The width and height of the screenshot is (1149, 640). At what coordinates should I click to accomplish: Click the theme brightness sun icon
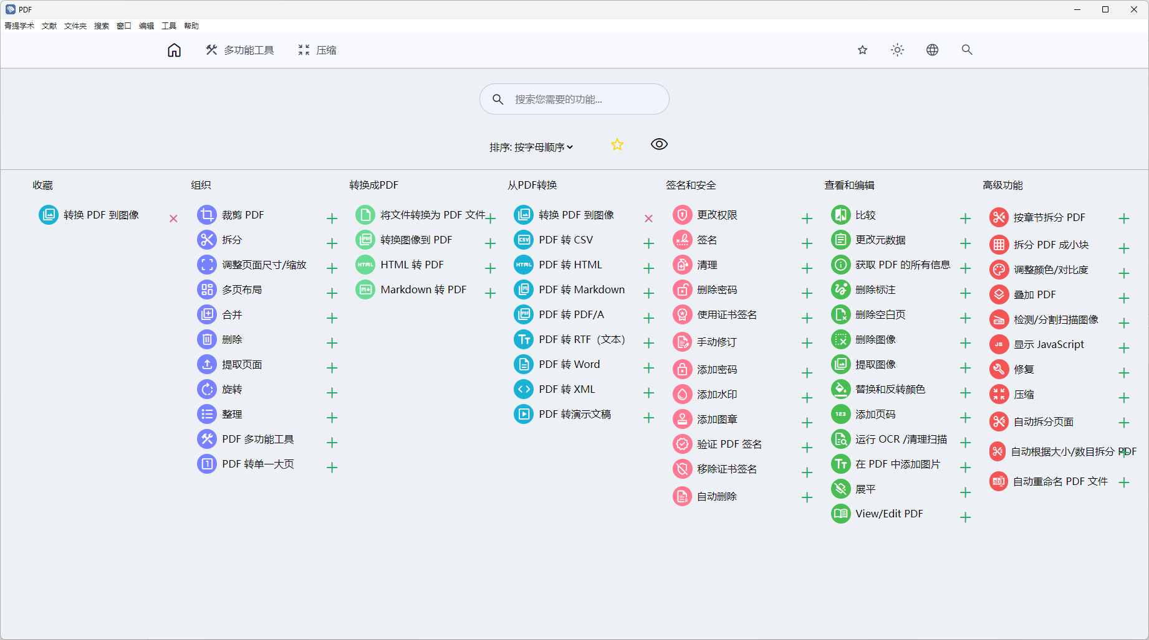coord(897,50)
